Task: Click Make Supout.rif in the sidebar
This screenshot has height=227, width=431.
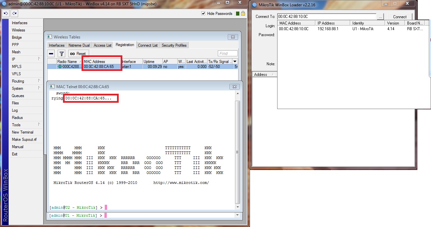Action: pos(26,140)
